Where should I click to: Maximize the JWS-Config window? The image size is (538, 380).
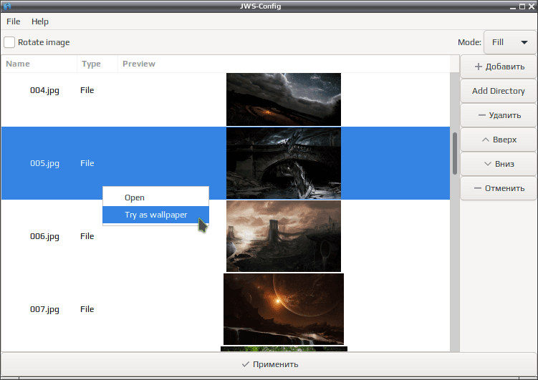(x=522, y=6)
